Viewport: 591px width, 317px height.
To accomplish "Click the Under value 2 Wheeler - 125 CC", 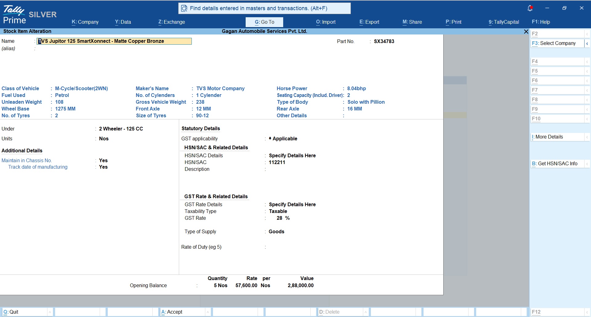I will tap(121, 129).
